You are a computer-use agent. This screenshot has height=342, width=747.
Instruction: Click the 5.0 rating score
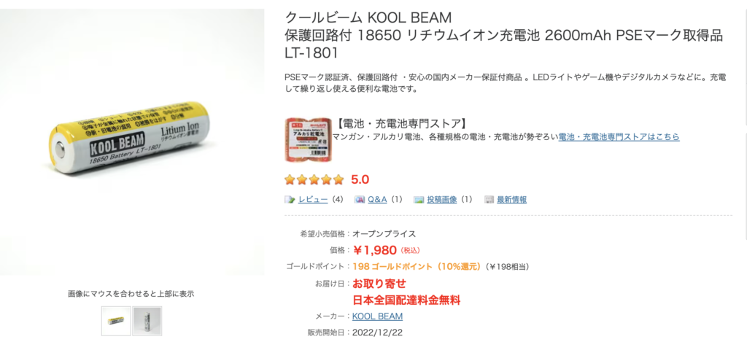pos(360,179)
